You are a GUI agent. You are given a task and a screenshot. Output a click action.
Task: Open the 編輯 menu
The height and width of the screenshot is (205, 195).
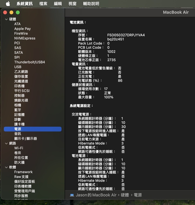point(58,4)
